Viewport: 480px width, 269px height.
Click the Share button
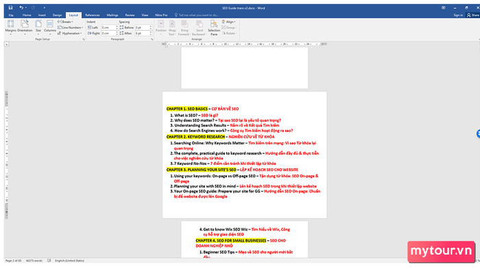[x=473, y=15]
